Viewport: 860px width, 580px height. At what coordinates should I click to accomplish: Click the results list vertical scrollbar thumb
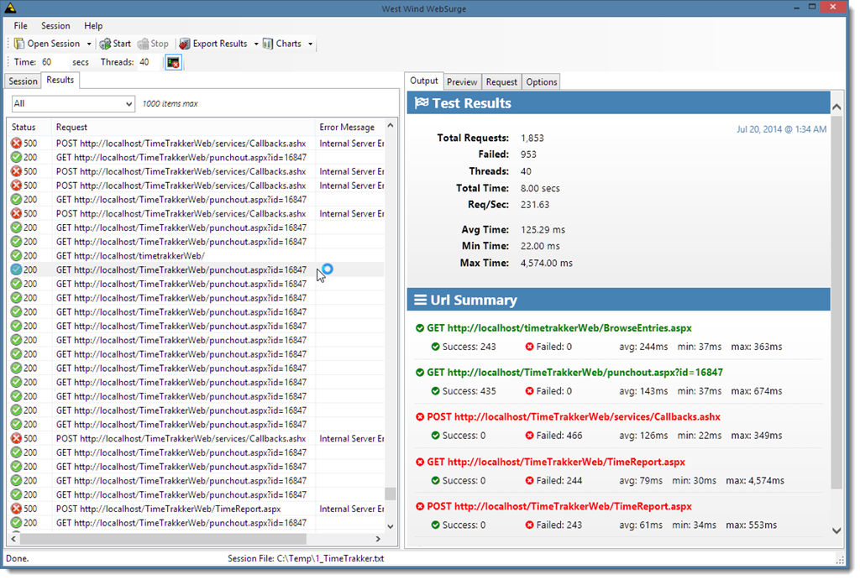coord(391,494)
